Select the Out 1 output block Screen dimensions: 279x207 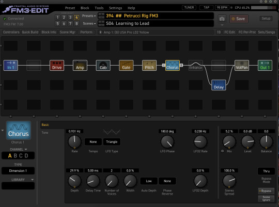coord(265,65)
